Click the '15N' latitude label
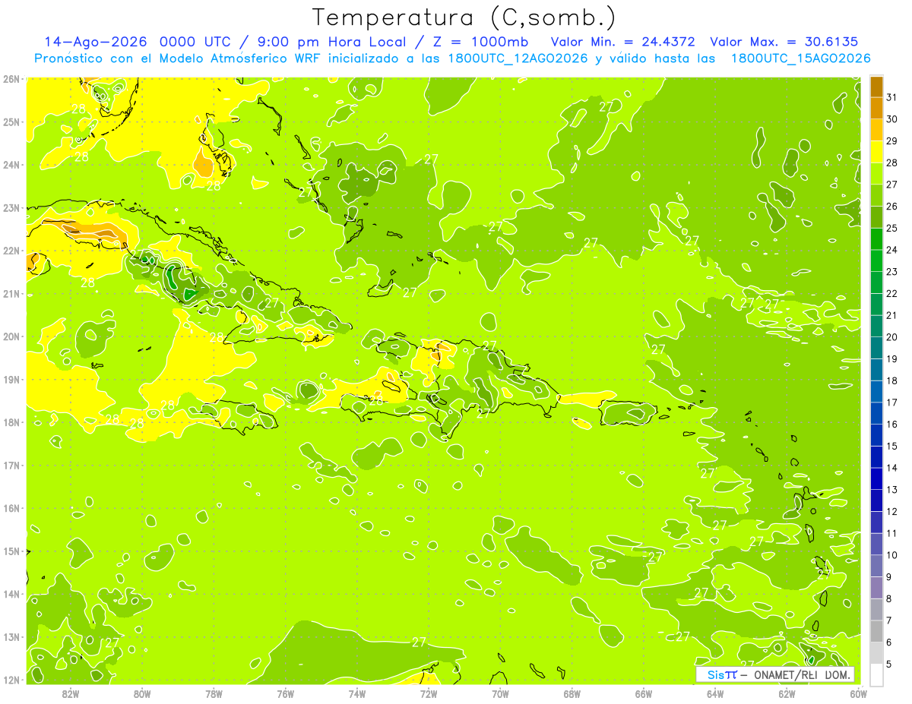This screenshot has height=704, width=912. [x=11, y=551]
